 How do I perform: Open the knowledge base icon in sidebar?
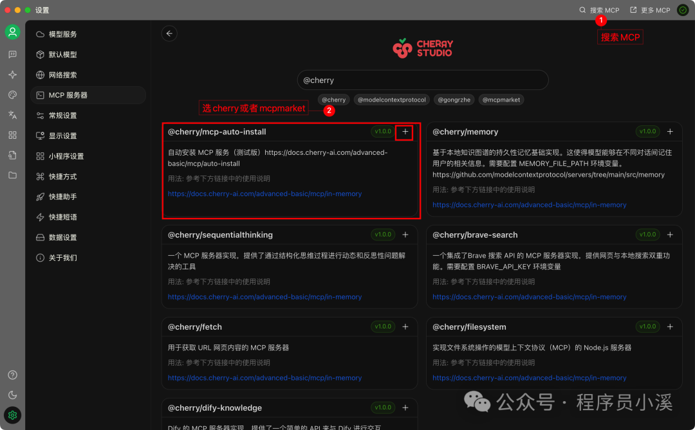pyautogui.click(x=12, y=155)
